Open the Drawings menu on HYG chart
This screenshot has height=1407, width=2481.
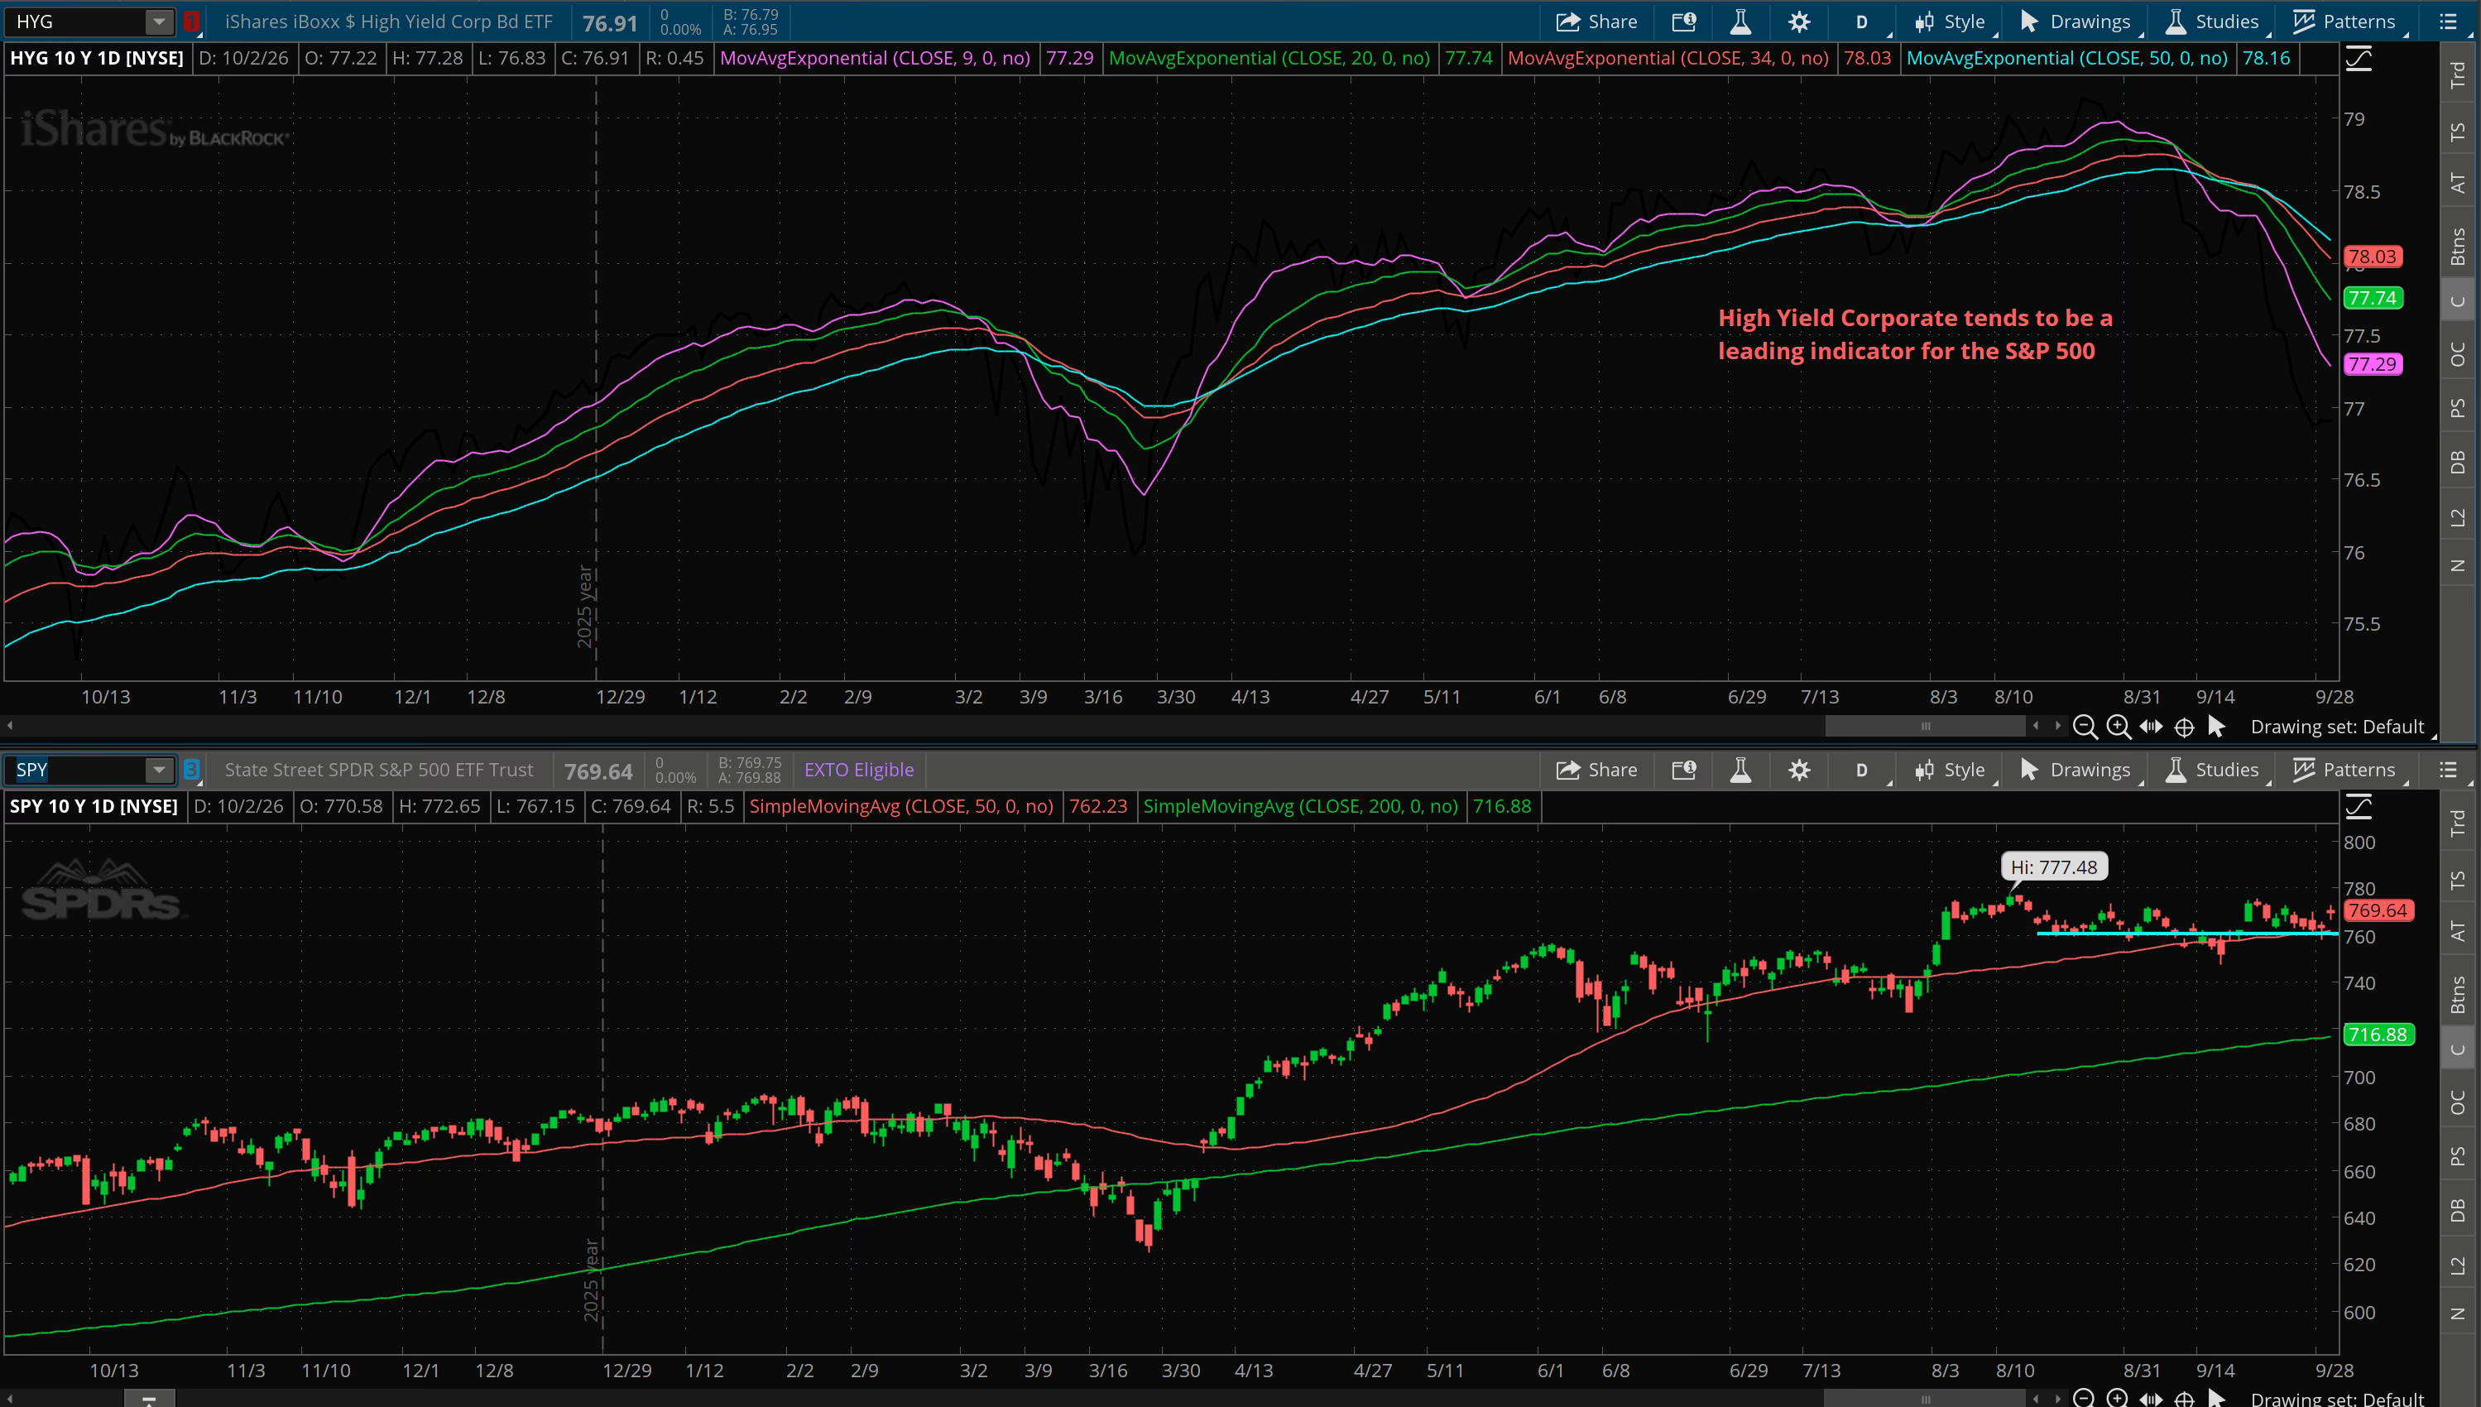click(2075, 22)
